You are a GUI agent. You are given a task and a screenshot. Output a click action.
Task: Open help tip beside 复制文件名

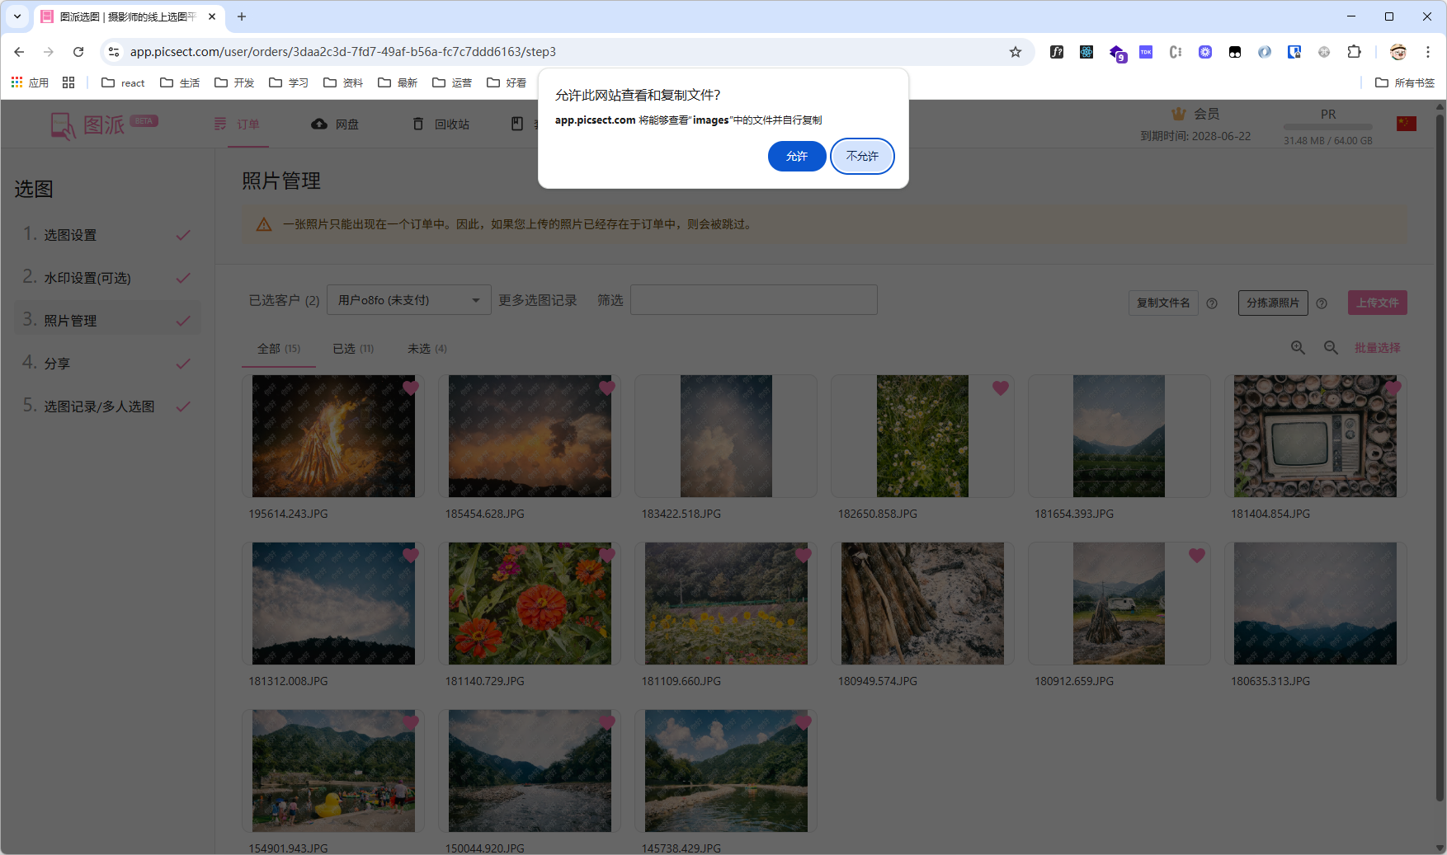tap(1212, 303)
